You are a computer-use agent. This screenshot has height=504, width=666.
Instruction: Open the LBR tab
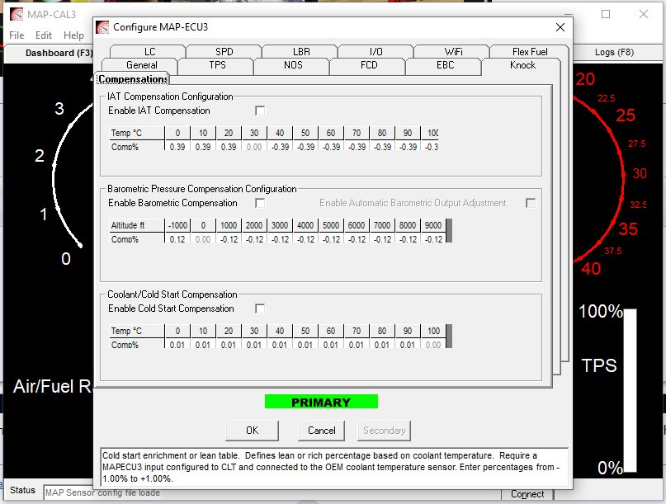(x=301, y=51)
